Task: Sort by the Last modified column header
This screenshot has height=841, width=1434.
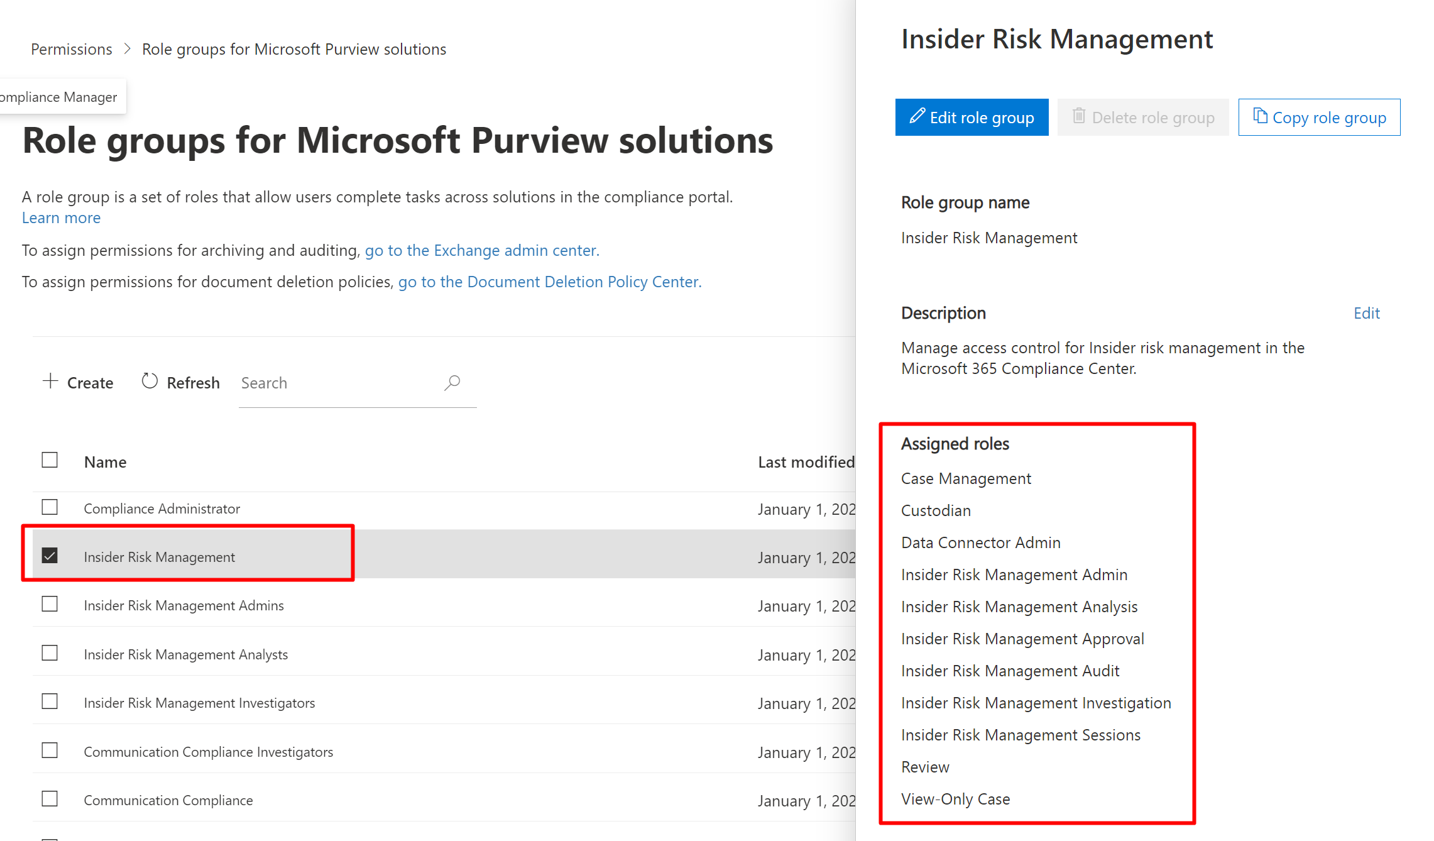Action: click(x=806, y=462)
